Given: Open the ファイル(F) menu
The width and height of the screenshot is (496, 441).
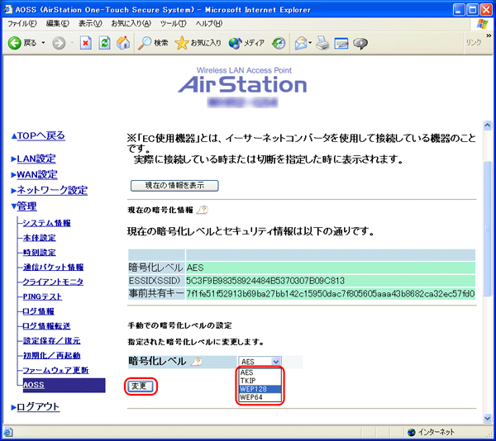Looking at the screenshot, I should tap(21, 23).
